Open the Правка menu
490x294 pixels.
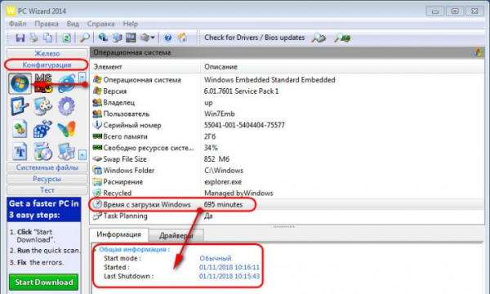click(x=47, y=24)
